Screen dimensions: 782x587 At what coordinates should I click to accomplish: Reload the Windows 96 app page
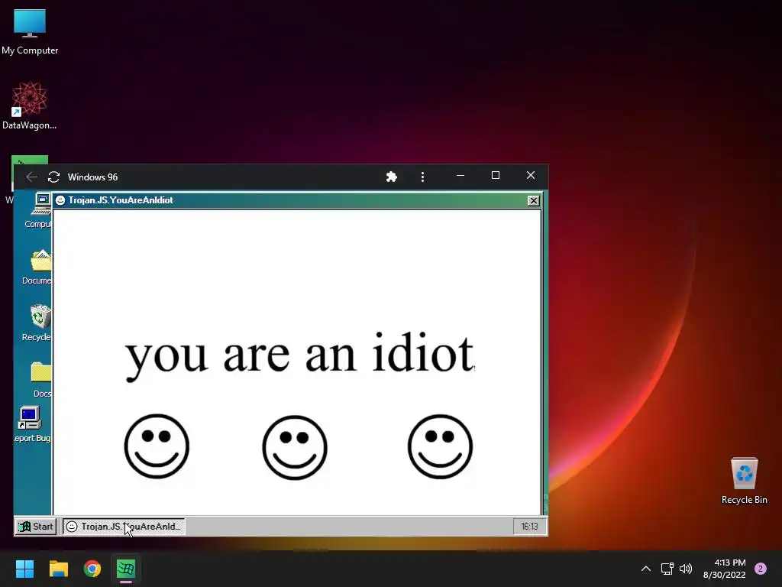coord(54,177)
